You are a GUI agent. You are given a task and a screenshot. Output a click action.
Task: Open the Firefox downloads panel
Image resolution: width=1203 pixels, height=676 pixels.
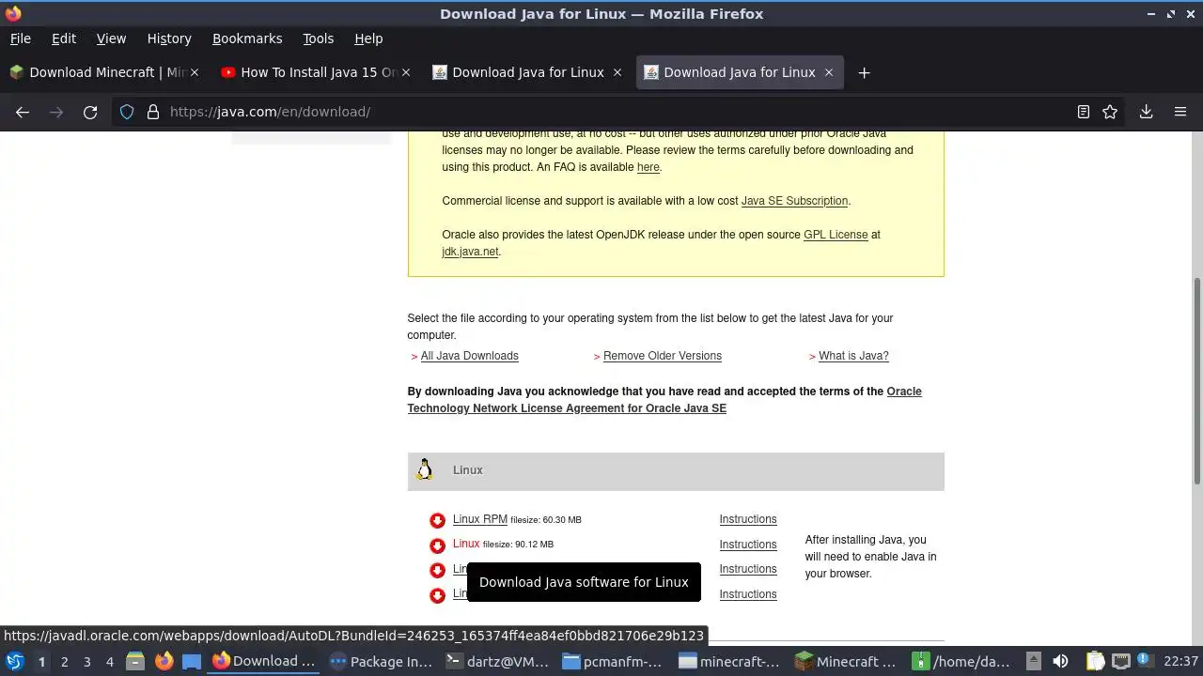click(x=1146, y=112)
